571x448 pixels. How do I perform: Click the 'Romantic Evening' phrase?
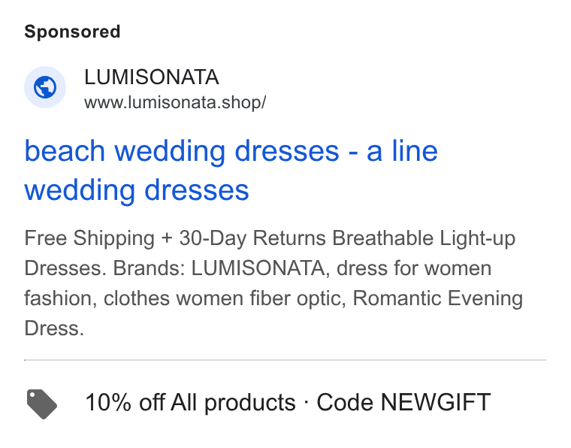[x=438, y=298]
